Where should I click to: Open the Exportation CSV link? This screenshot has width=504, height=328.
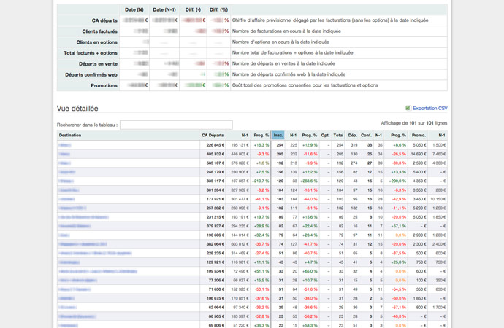coord(430,108)
